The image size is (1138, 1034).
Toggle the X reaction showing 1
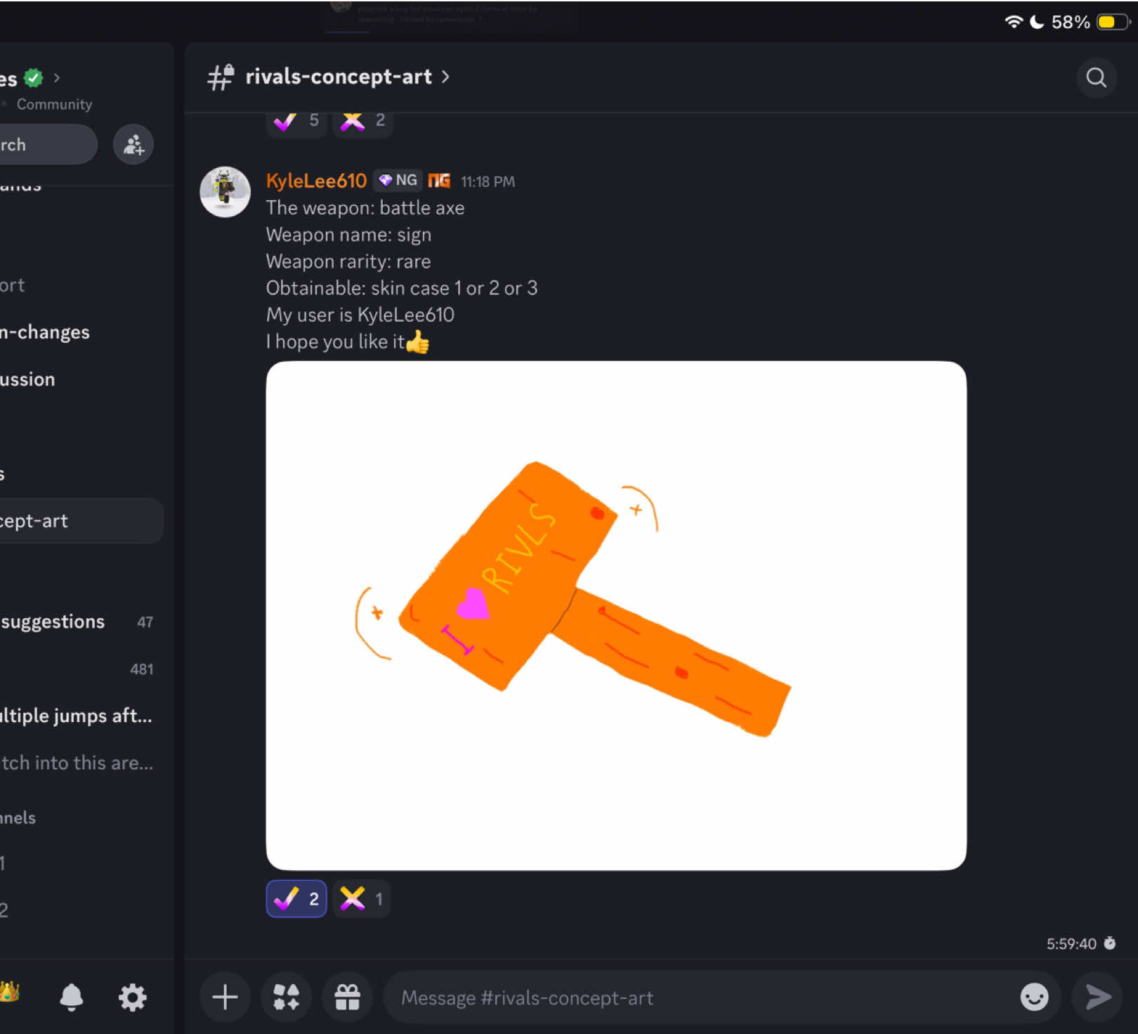point(361,898)
